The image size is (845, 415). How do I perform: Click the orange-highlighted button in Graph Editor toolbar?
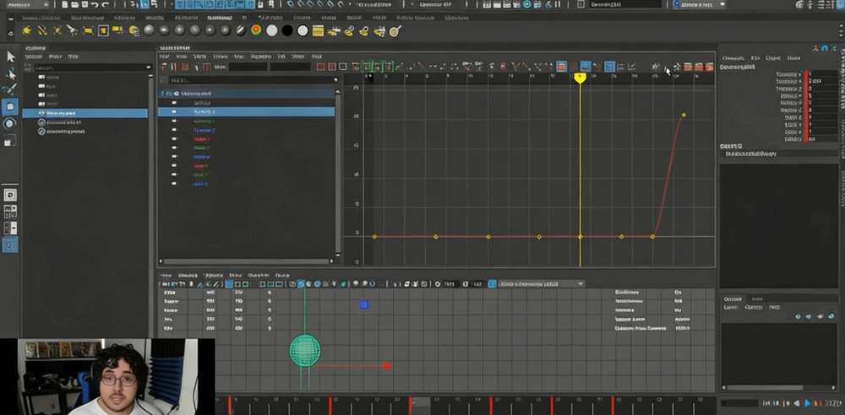pos(561,67)
